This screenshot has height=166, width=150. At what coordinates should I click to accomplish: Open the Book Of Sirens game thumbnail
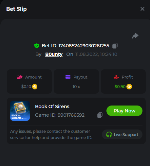(20, 111)
